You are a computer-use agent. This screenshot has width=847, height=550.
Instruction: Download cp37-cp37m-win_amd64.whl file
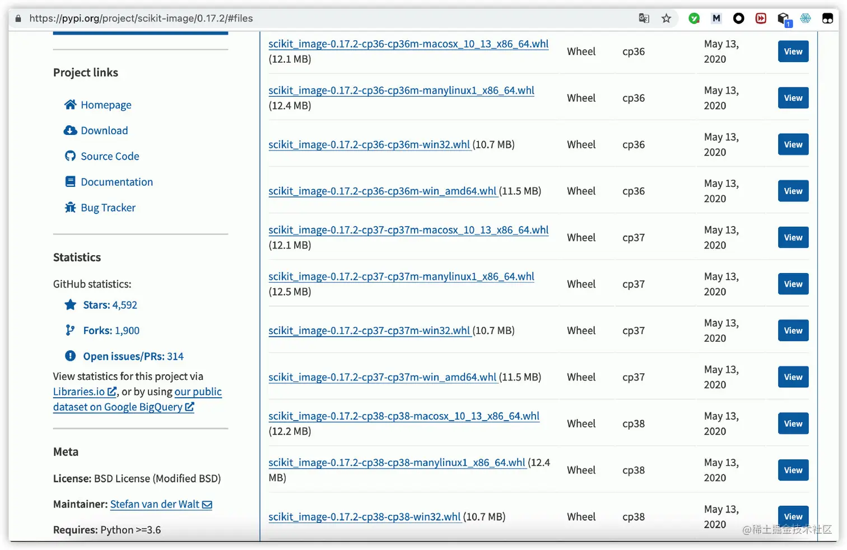click(383, 377)
